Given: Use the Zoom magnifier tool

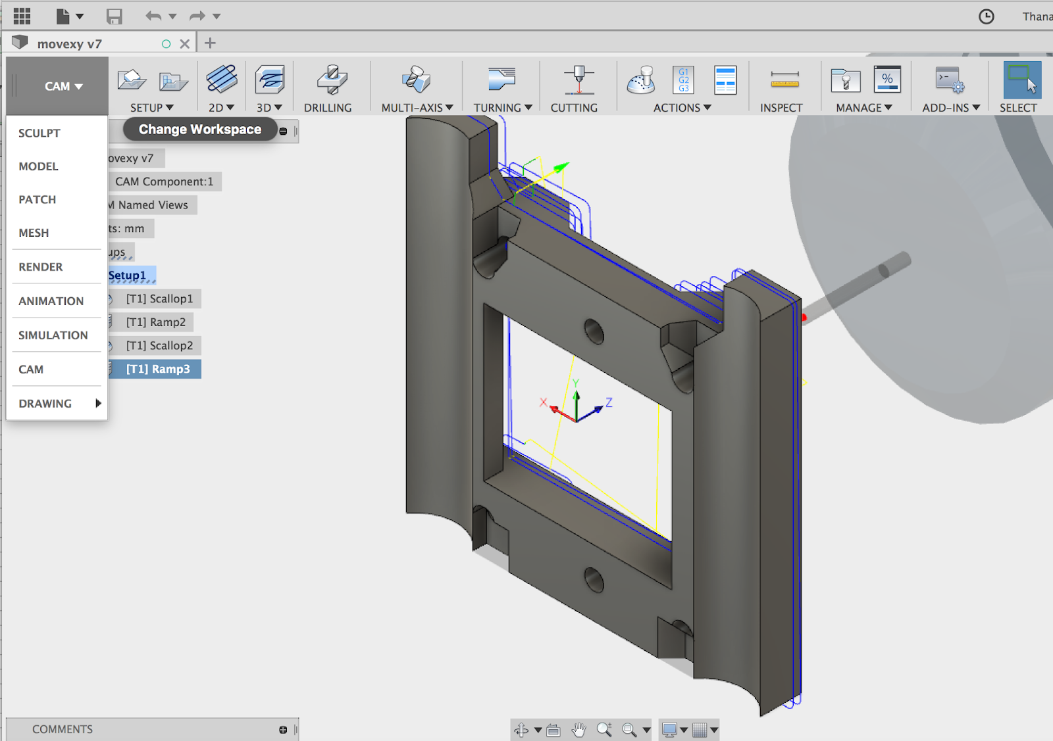Looking at the screenshot, I should [604, 729].
